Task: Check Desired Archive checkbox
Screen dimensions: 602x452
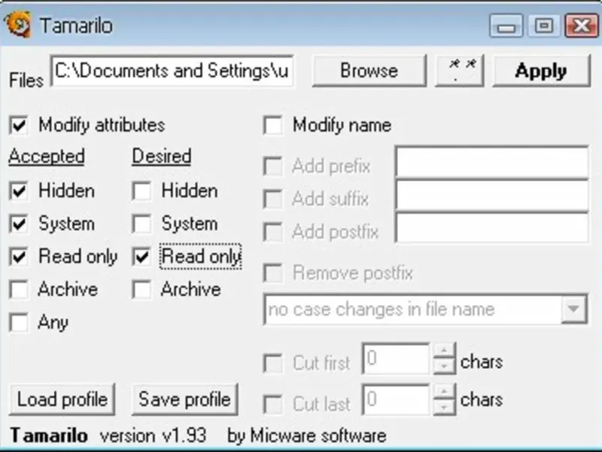Action: coord(141,289)
